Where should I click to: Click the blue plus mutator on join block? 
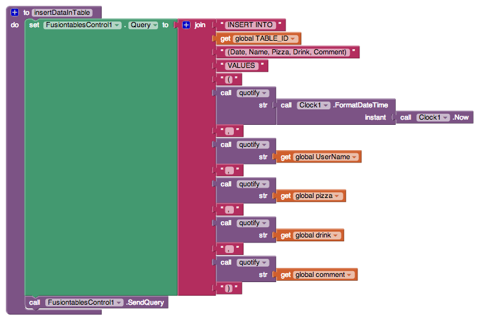(x=186, y=25)
